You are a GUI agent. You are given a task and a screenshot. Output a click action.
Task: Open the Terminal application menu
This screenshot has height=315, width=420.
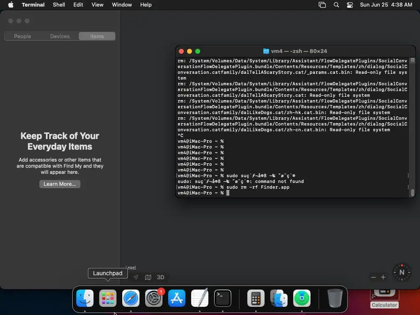click(x=33, y=5)
